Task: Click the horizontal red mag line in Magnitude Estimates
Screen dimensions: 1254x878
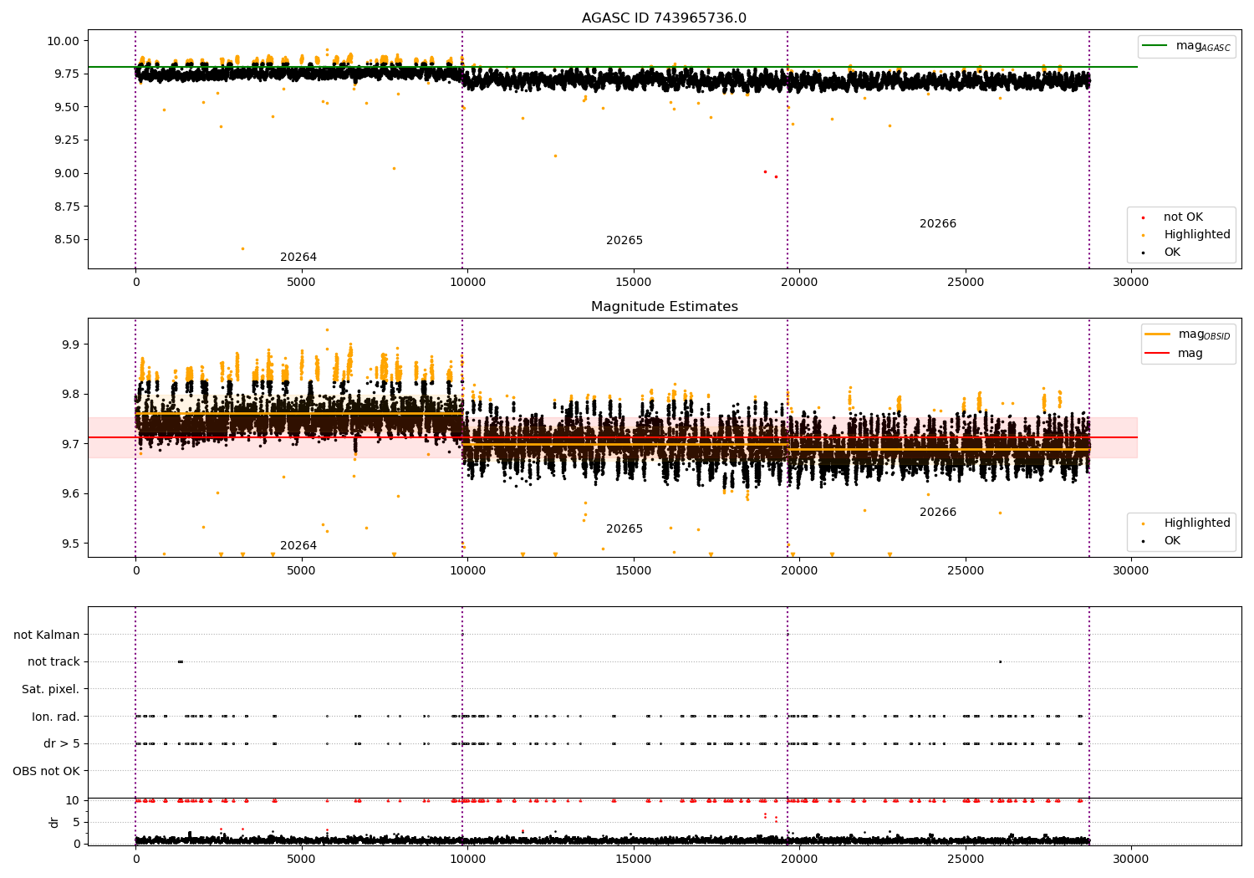Action: (x=613, y=437)
